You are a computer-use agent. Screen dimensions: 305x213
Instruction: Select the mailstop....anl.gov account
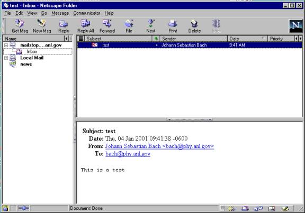(41, 45)
